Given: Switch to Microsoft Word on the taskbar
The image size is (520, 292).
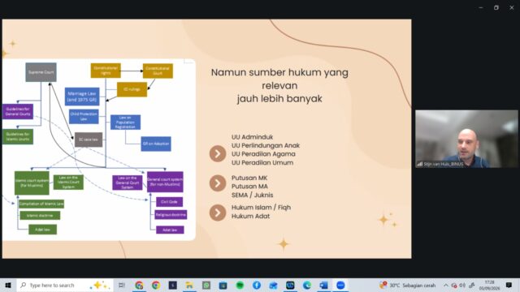Looking at the screenshot, I should (323, 285).
